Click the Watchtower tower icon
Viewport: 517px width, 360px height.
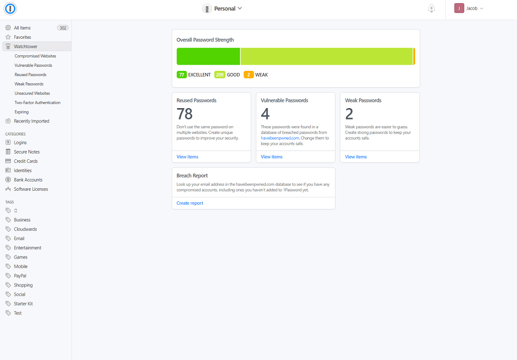pyautogui.click(x=8, y=46)
